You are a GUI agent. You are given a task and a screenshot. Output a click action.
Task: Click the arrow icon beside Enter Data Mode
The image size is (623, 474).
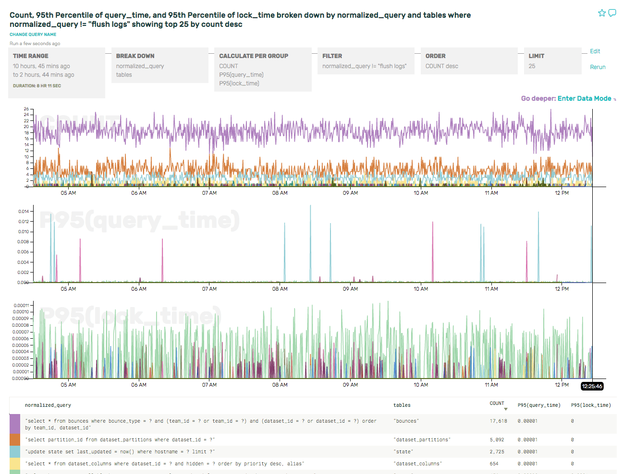[615, 98]
